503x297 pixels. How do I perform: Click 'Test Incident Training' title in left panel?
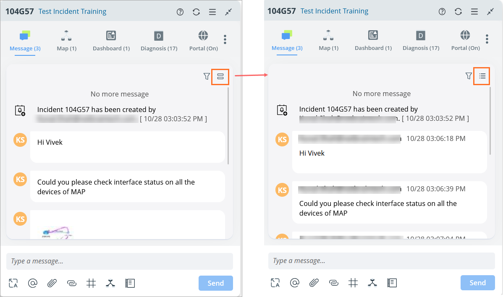click(72, 11)
